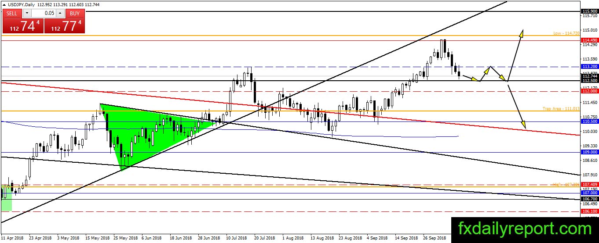Click the 111.450 price scale value
599x243 pixels.
[x=589, y=102]
